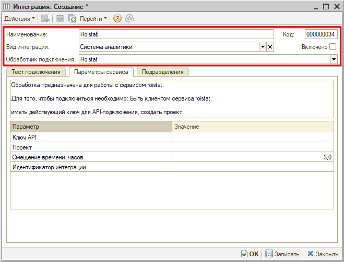Click the refresh (reread) toolbar icon
Screen dimensions: 344x262
coord(60,19)
